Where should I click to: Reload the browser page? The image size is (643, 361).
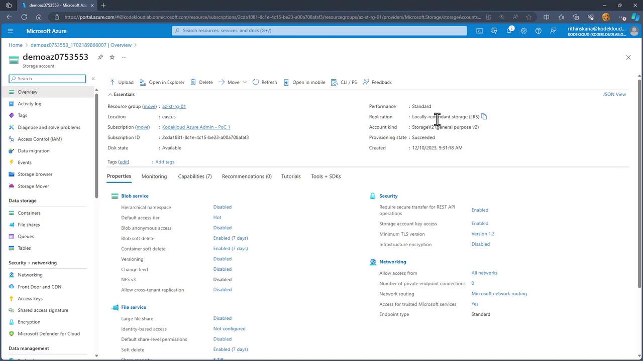coord(24,17)
